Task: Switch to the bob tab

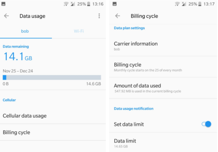Action: [x=25, y=31]
